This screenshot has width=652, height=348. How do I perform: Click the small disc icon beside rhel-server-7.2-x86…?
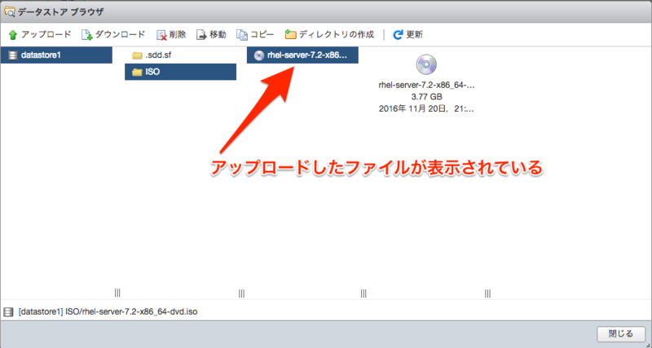coord(258,55)
